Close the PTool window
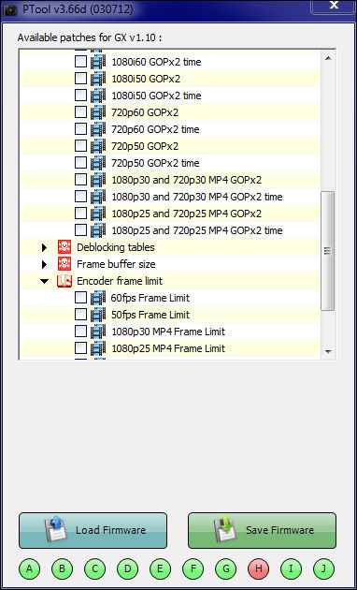The height and width of the screenshot is (590, 357). point(333,7)
